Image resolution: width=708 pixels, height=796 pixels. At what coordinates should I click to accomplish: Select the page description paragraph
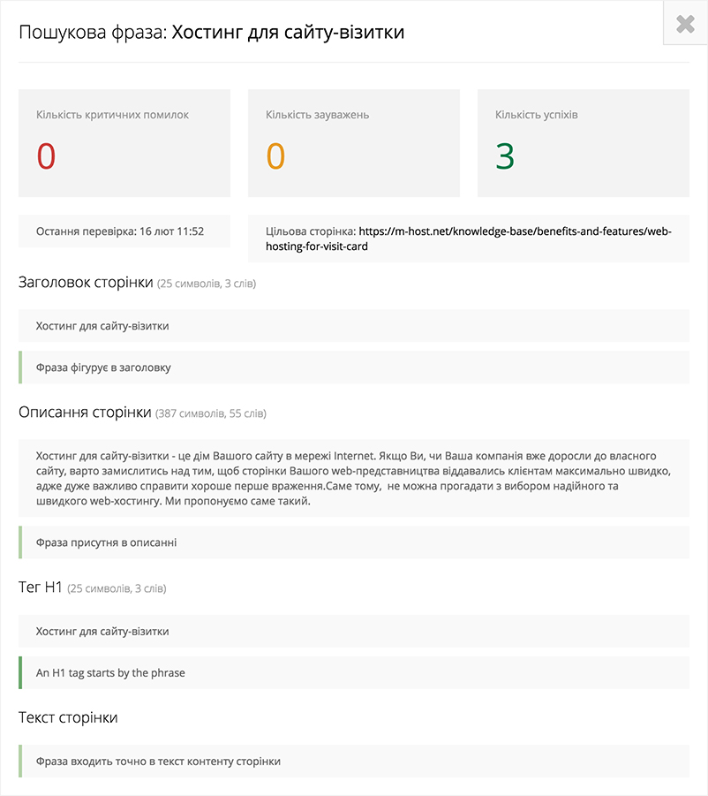353,478
